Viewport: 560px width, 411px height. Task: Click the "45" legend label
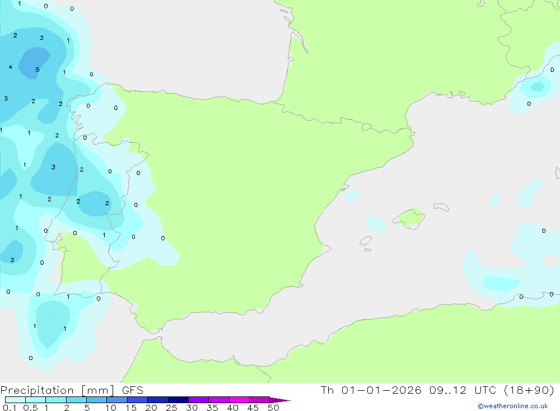click(253, 408)
